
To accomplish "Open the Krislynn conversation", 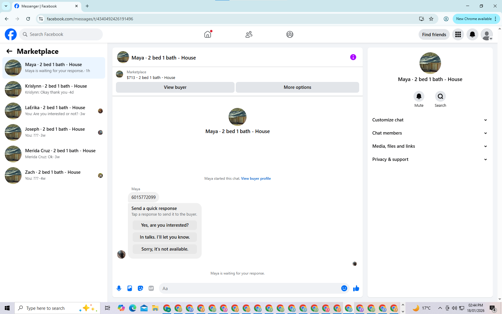I will tap(54, 89).
